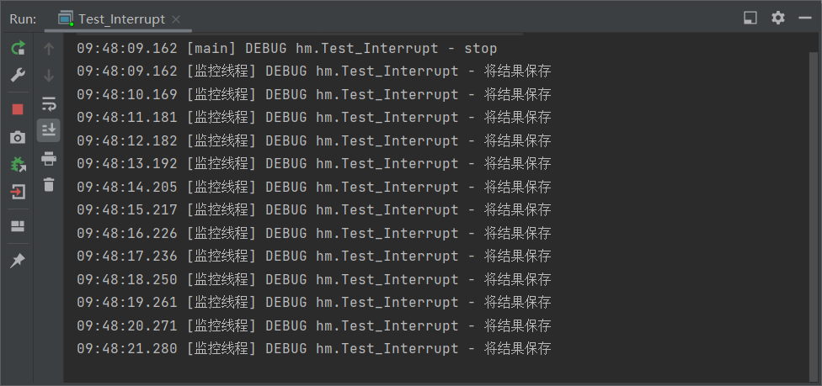Dump threads using the camera icon
This screenshot has width=822, height=386.
coord(18,138)
